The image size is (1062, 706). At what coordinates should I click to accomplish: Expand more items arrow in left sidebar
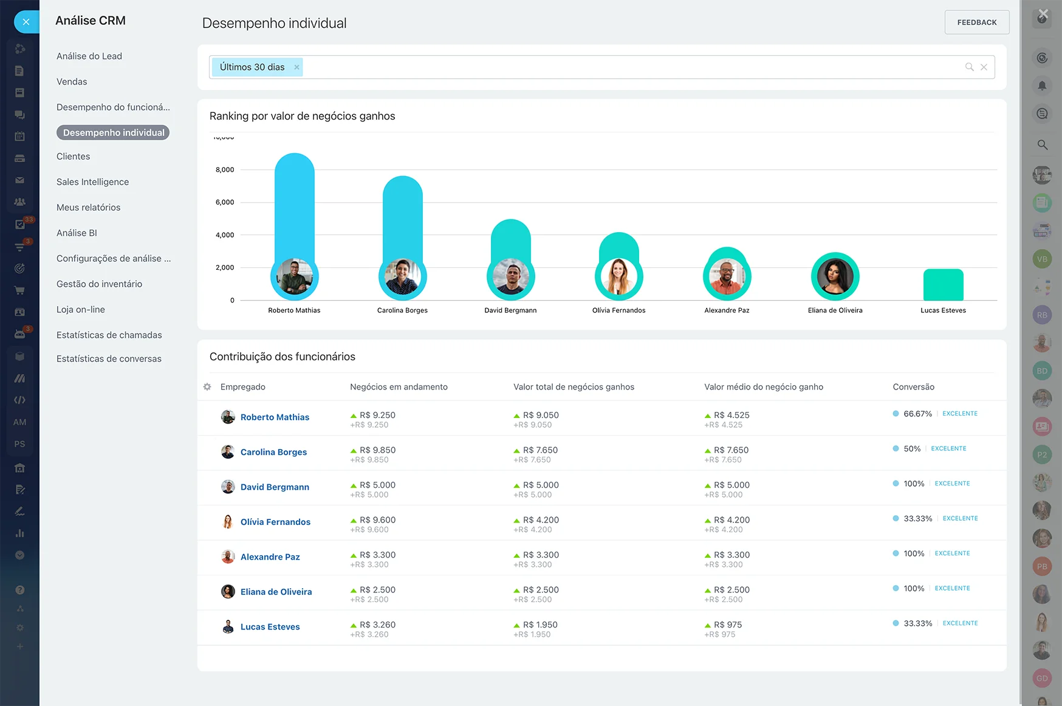19,555
